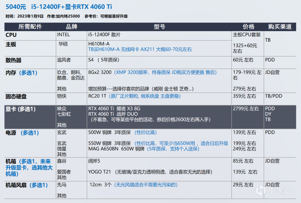Select the '249元 左右' PSU price
301x203 pixels.
click(x=244, y=149)
